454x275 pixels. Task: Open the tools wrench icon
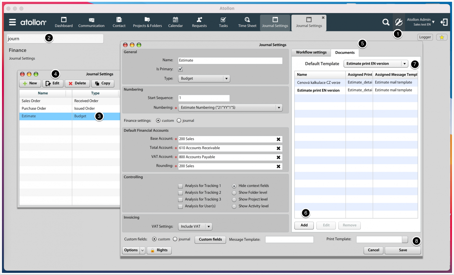[399, 22]
